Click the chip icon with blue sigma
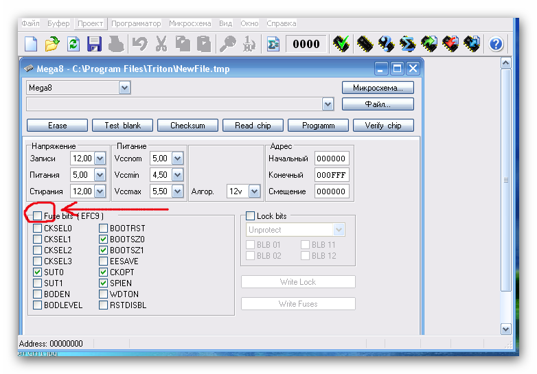Screen dimensions: 537x374 407,44
